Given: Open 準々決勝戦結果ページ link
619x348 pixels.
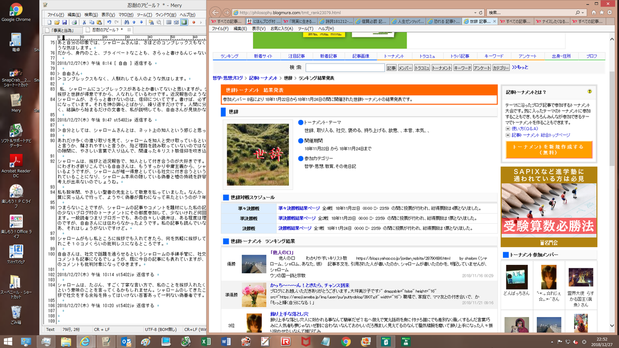Looking at the screenshot, I should click(299, 208).
